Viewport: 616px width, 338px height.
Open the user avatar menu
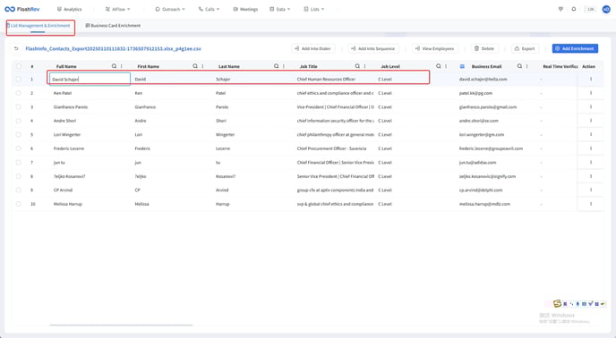(x=606, y=9)
